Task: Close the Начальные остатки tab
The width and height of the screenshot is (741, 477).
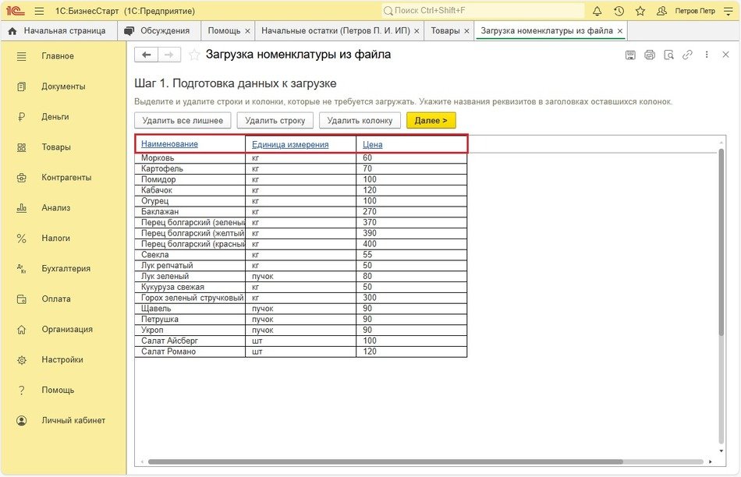Action: point(417,31)
